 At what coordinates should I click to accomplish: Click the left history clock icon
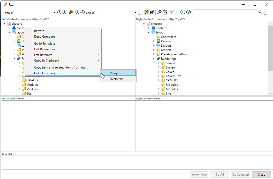[59, 12]
